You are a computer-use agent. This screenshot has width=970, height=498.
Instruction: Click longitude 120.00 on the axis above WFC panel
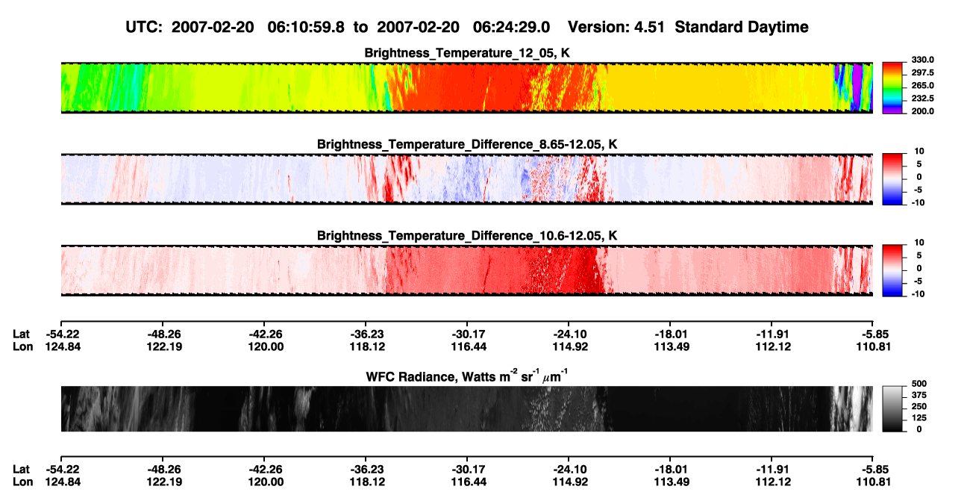coord(266,346)
